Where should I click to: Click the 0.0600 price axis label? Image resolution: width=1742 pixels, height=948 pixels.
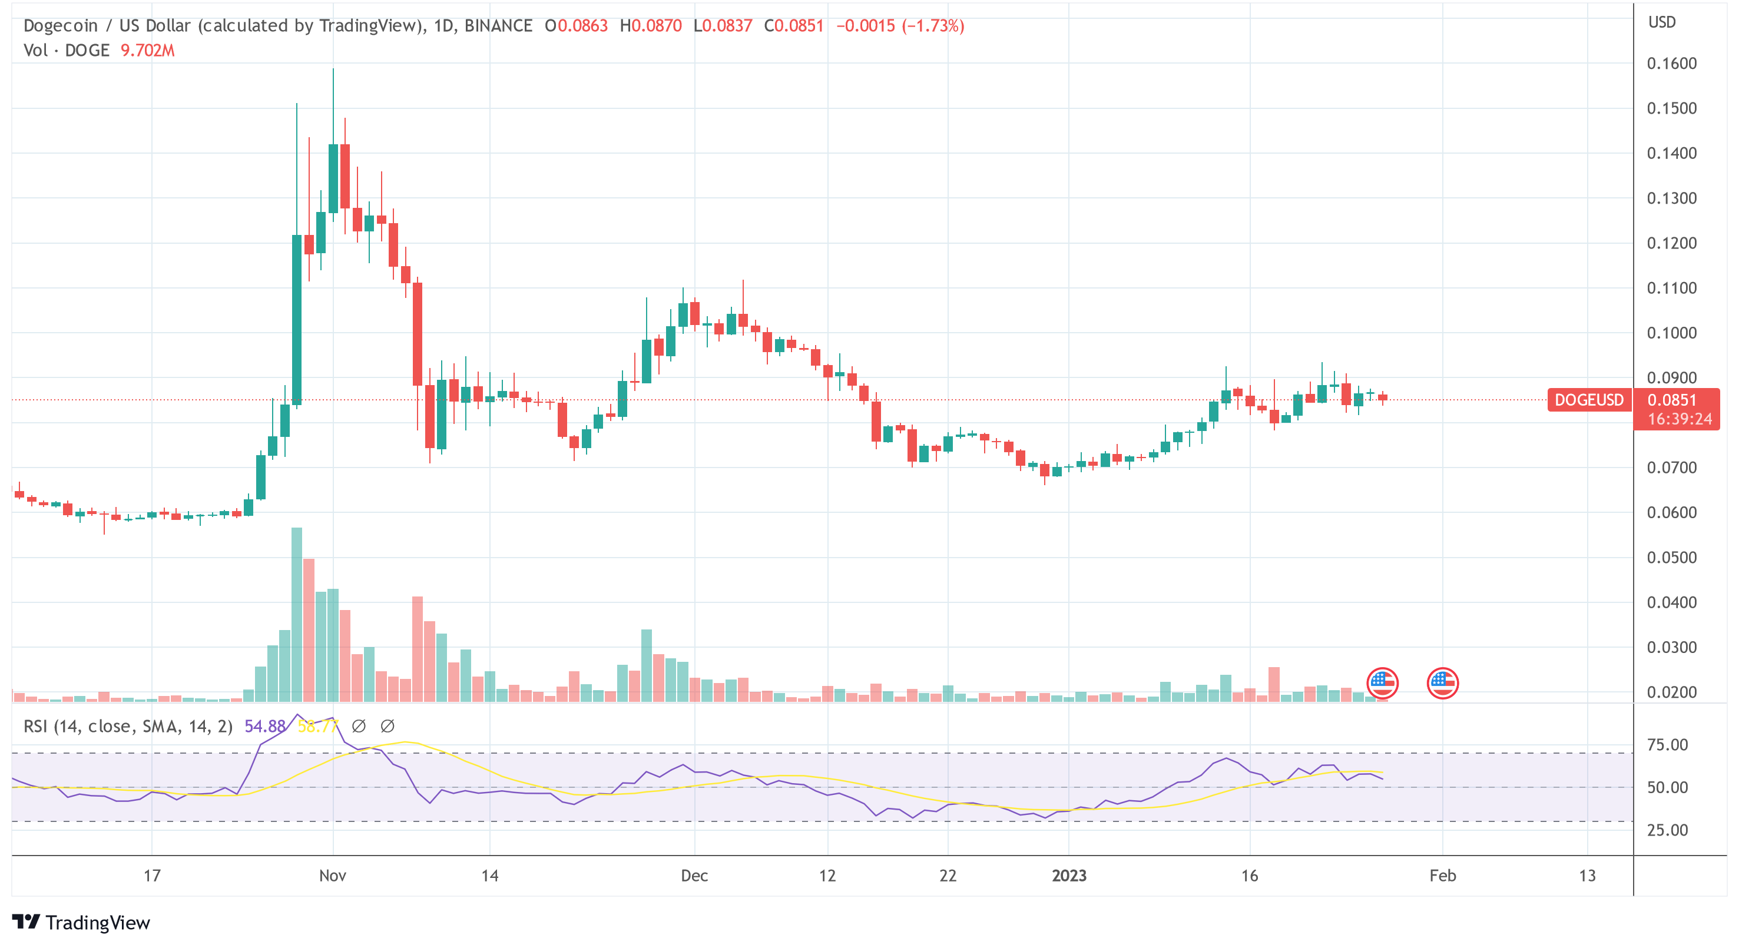(1672, 512)
